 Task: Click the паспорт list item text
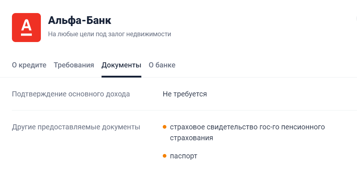click(183, 156)
